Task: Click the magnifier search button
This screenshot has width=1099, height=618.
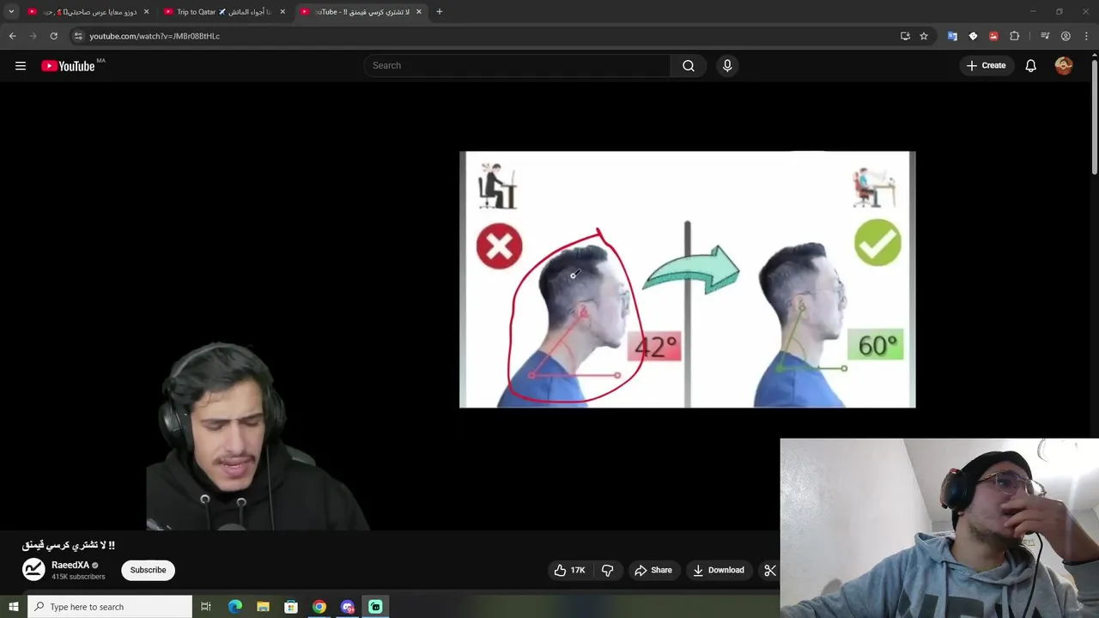Action: [689, 65]
